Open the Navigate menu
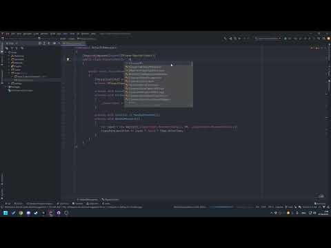331x248 pixels. pos(28,34)
